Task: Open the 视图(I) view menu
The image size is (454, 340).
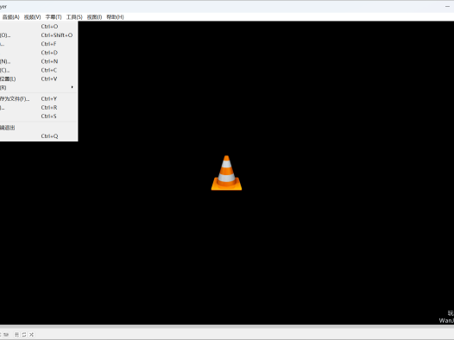Action: 94,17
